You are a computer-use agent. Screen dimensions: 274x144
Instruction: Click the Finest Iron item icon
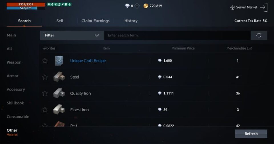[x=59, y=110]
